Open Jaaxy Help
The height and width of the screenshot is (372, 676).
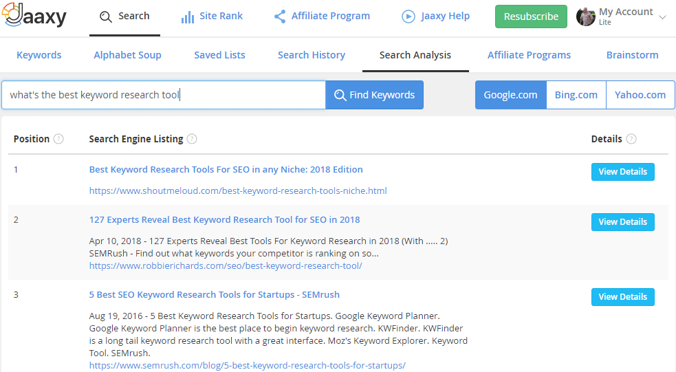[x=436, y=17]
